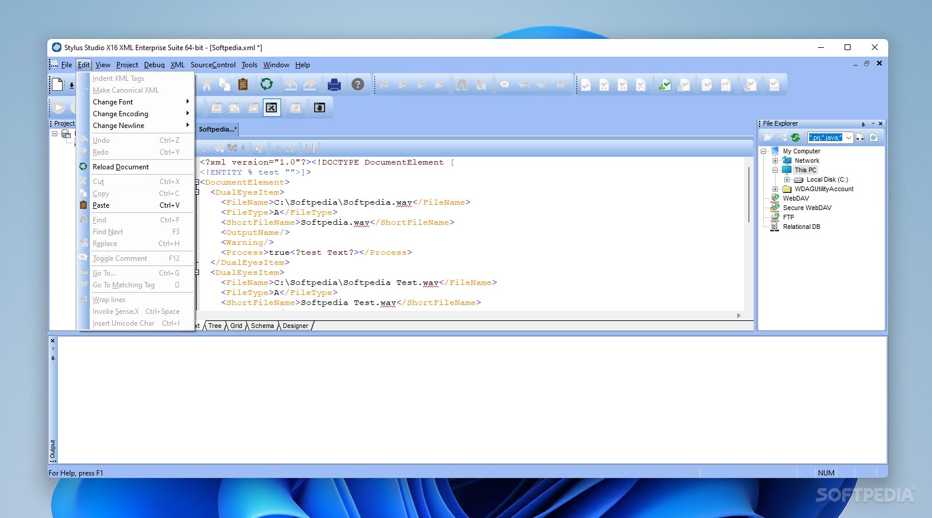Click the window with paperclip toolbar icon
The image size is (932, 518).
[296, 107]
